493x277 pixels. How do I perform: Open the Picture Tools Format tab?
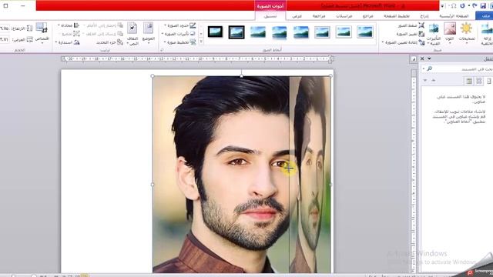270,16
